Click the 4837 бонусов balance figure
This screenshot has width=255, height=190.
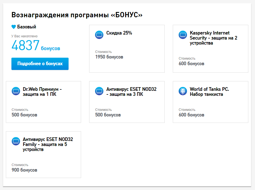pos(36,46)
